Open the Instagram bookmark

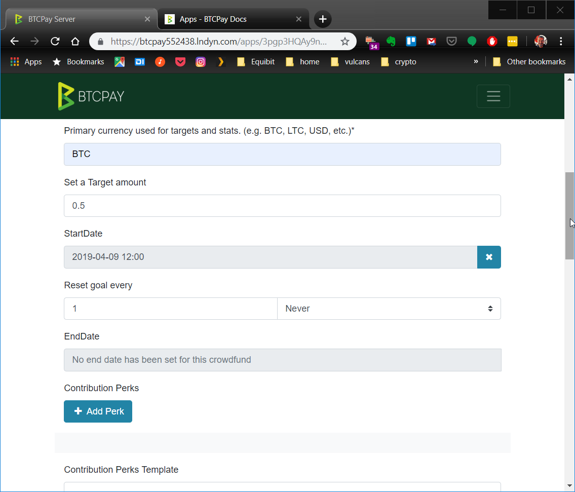pos(200,62)
